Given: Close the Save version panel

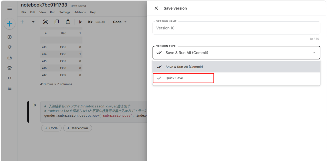Looking at the screenshot, I should tap(156, 8).
